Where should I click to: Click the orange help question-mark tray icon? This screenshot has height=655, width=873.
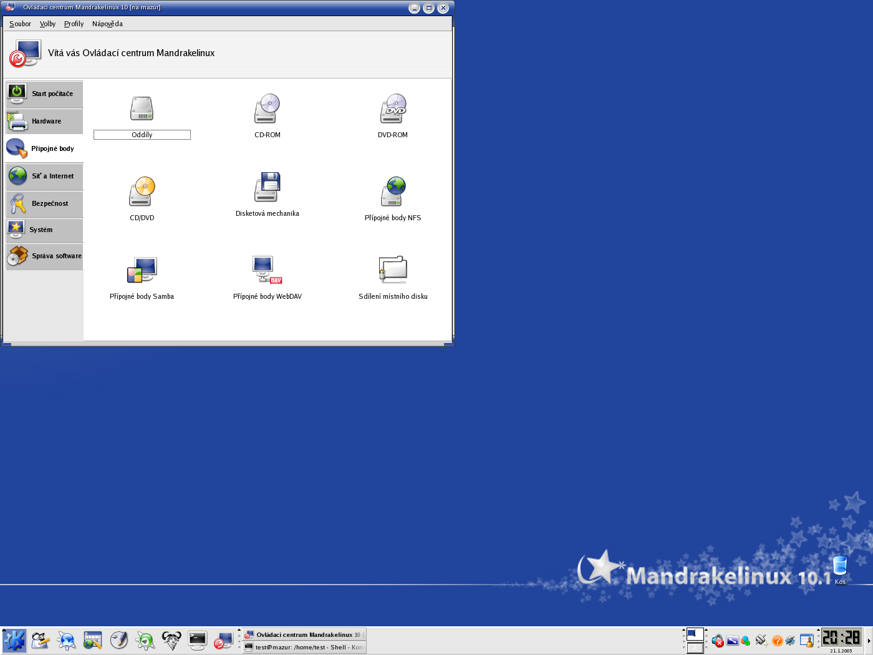[x=777, y=641]
